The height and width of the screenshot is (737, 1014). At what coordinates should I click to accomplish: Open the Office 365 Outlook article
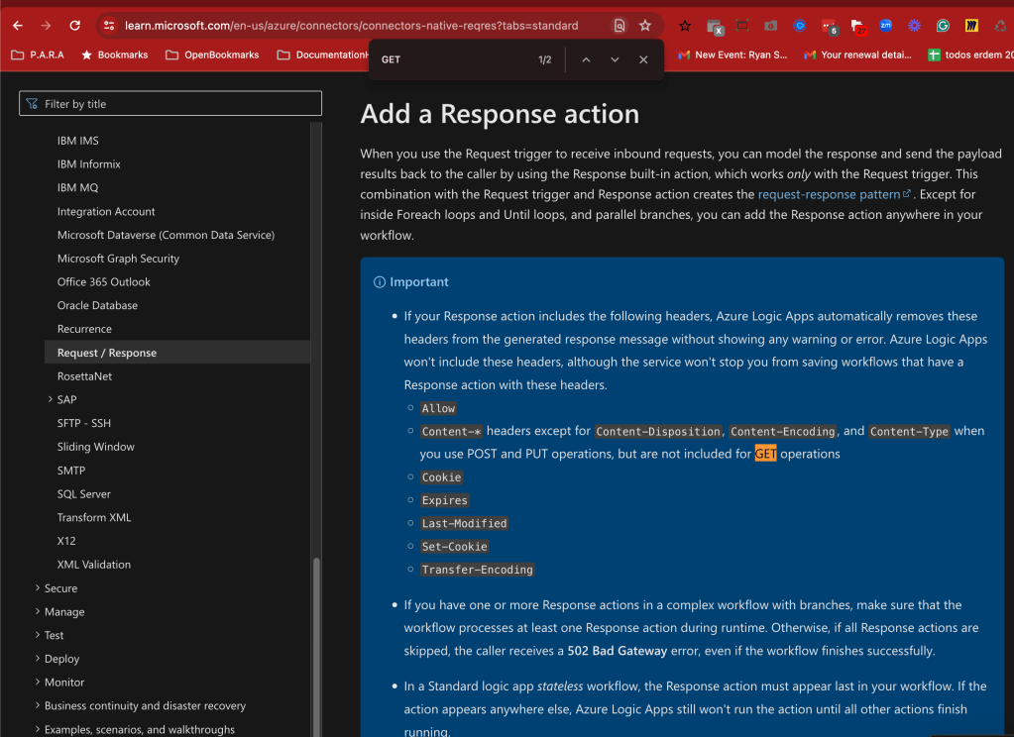[x=103, y=282]
